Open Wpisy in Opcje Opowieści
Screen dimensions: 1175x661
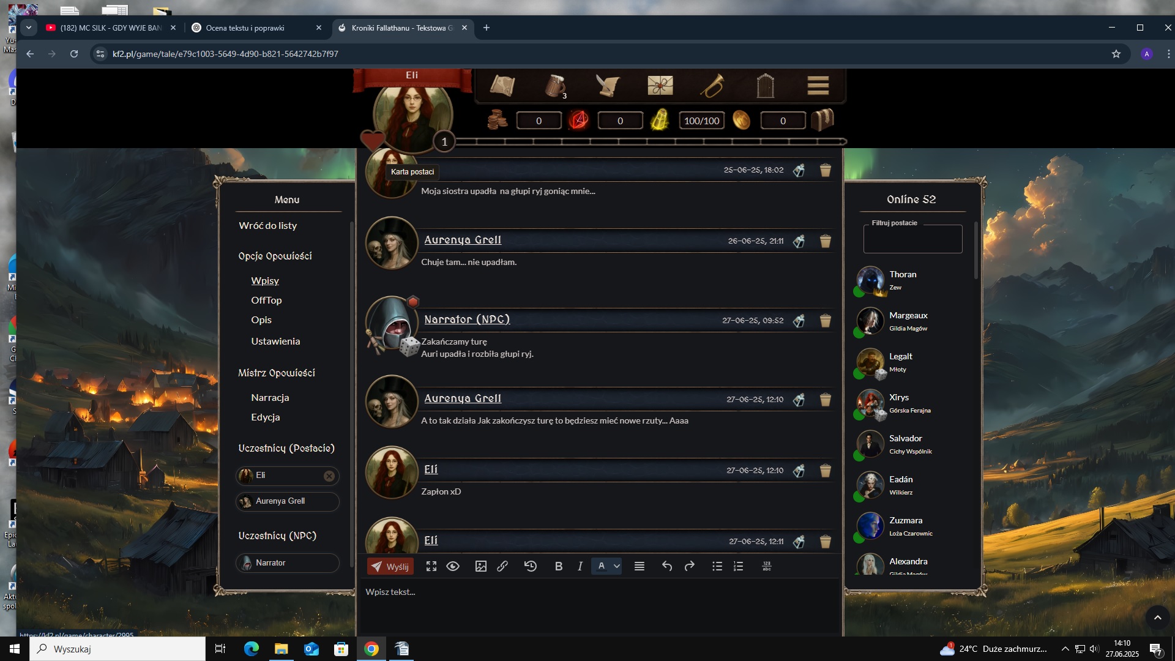265,281
